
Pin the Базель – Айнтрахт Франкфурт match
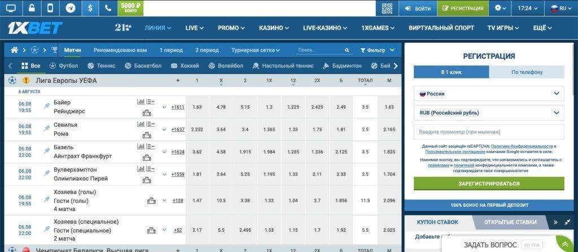tap(46, 151)
